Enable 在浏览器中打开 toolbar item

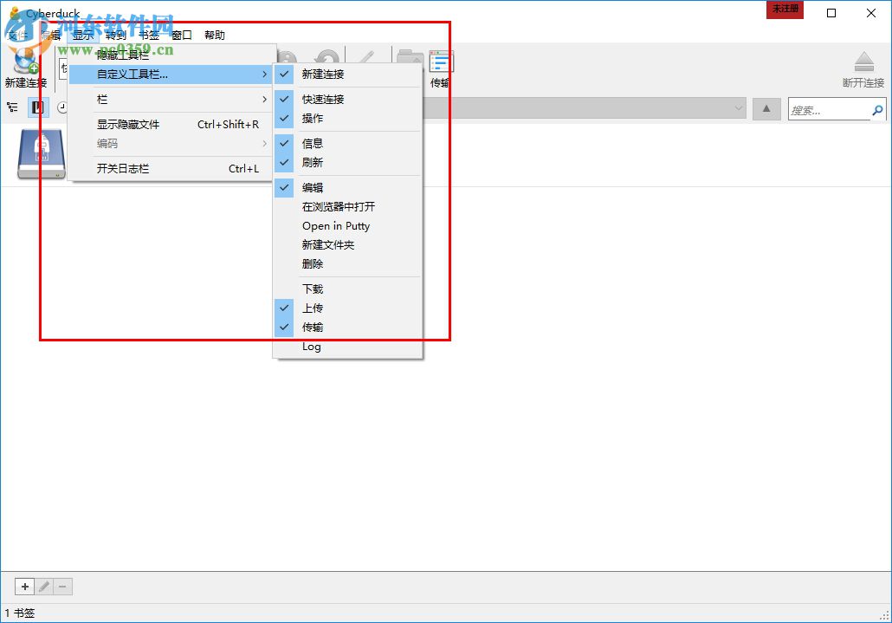coord(347,206)
